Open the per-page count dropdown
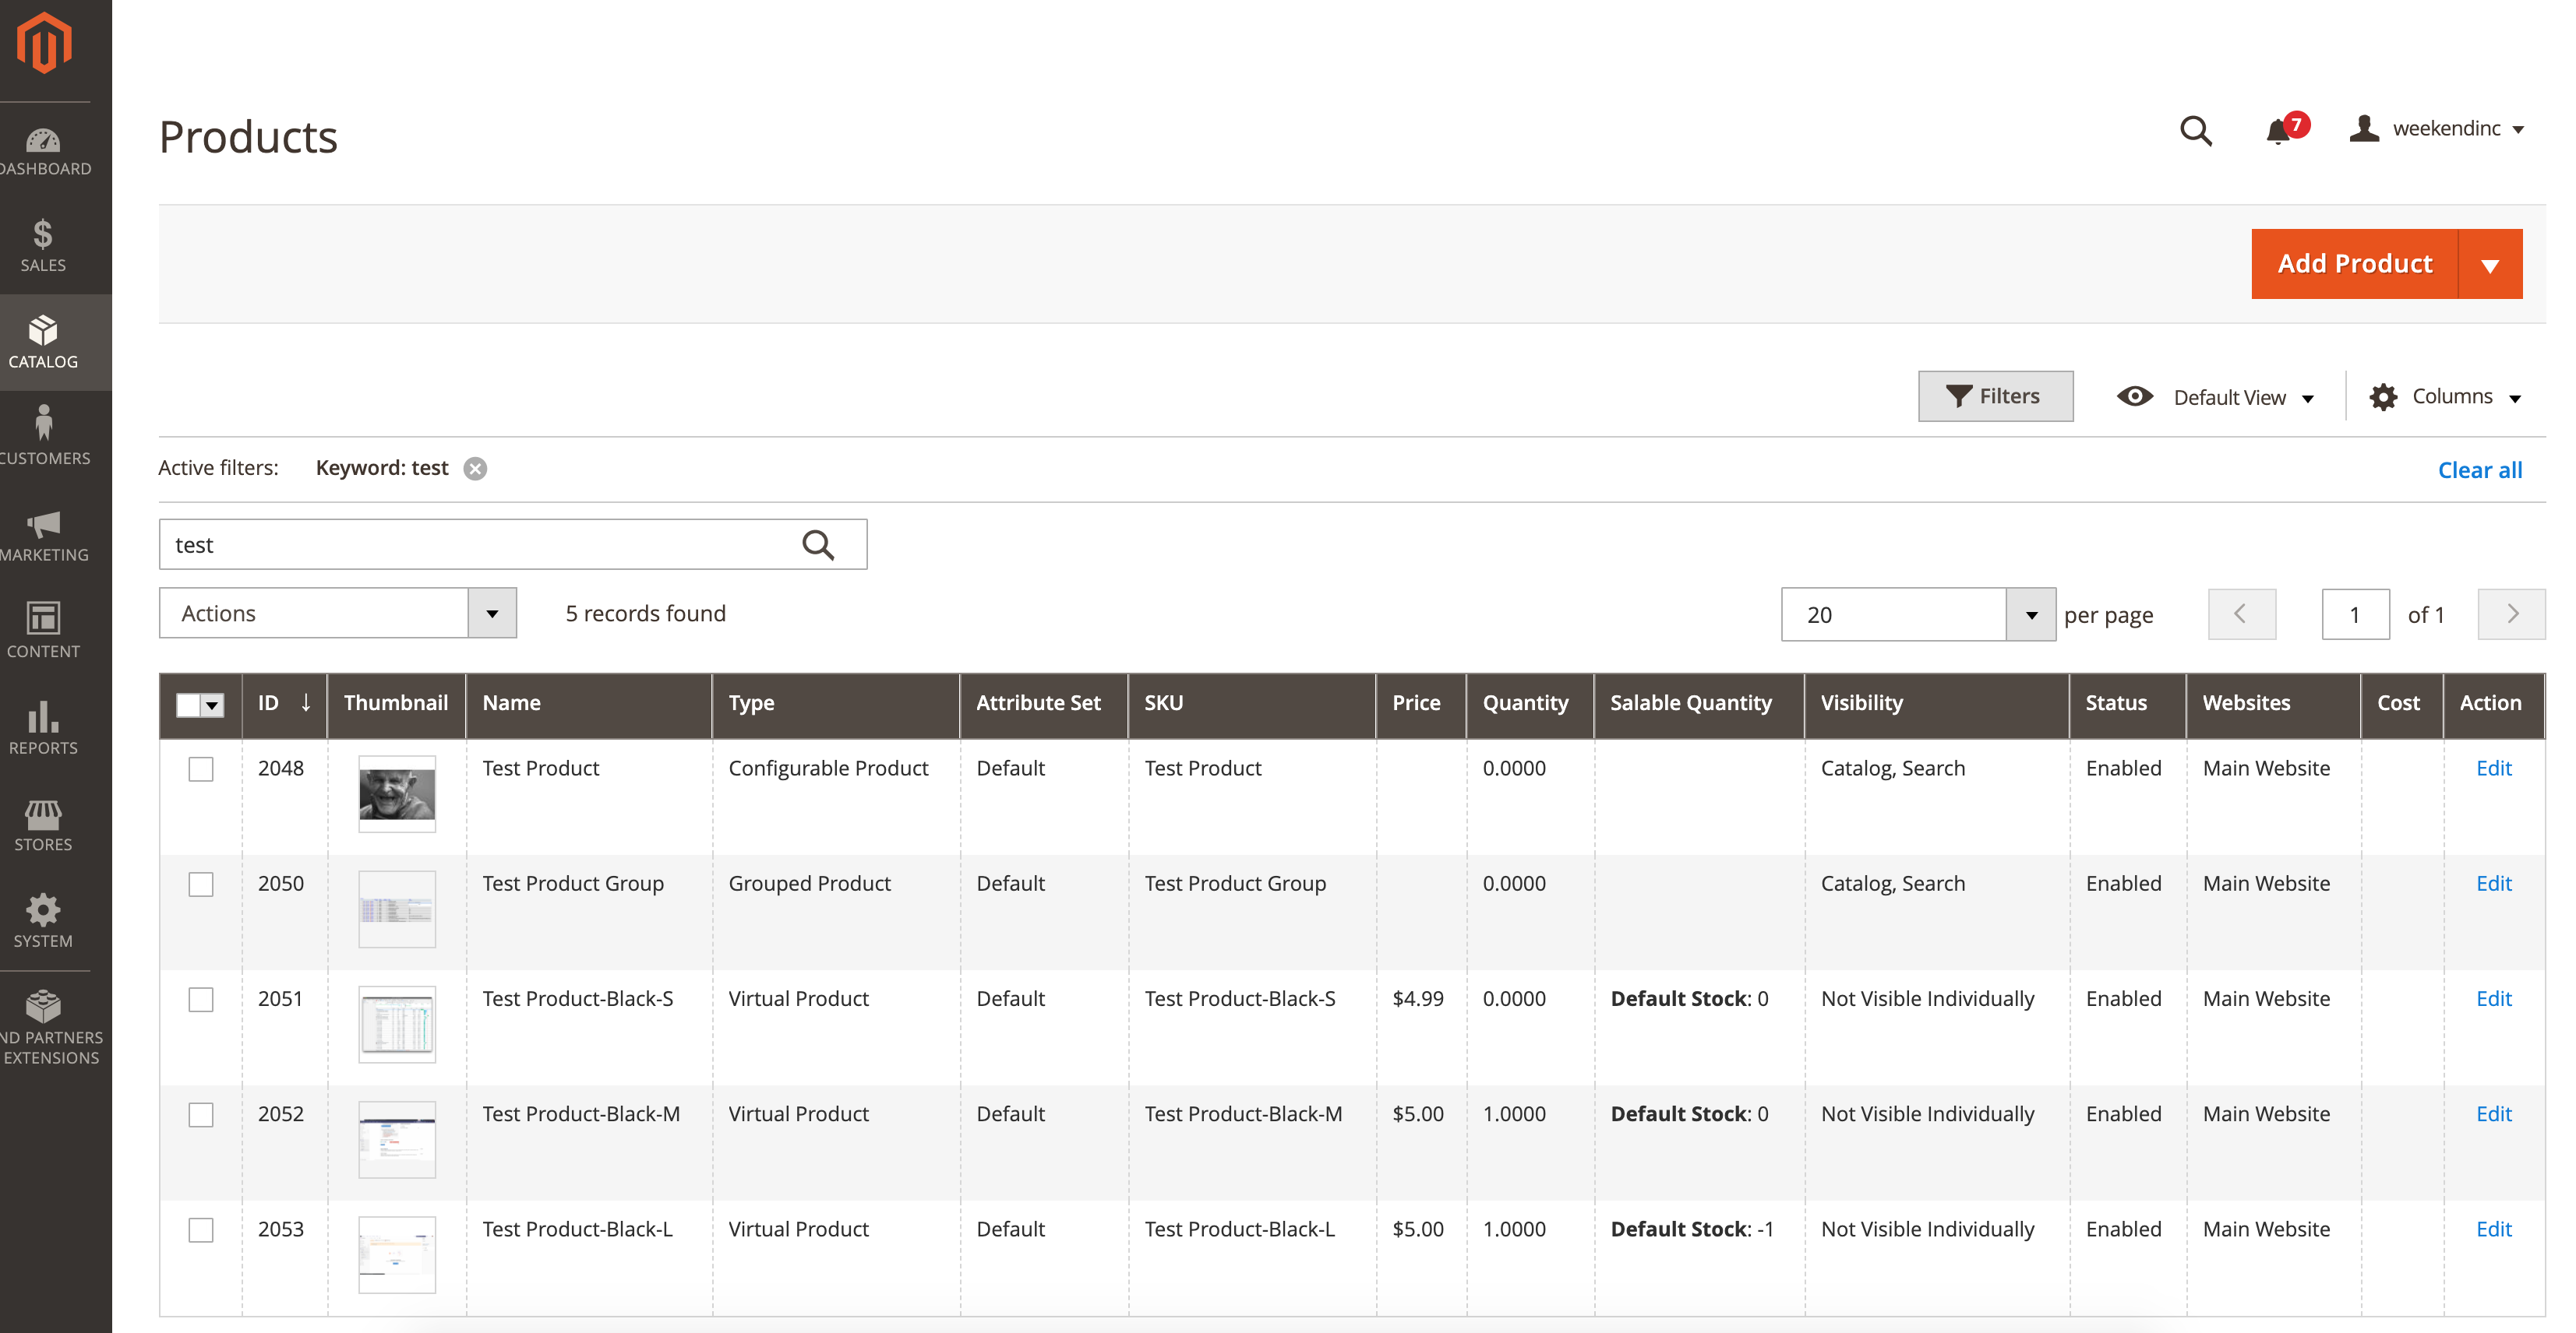 2030,614
